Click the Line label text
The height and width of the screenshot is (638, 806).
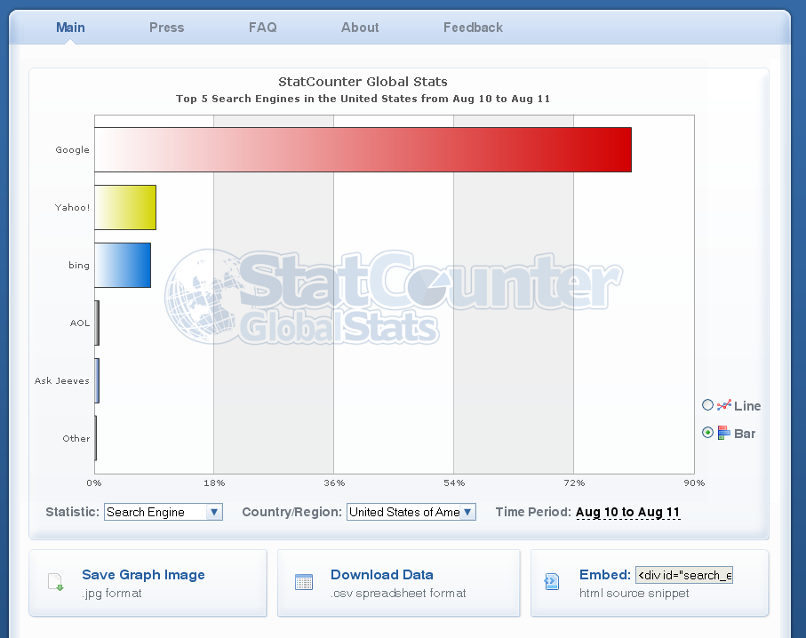[x=747, y=406]
